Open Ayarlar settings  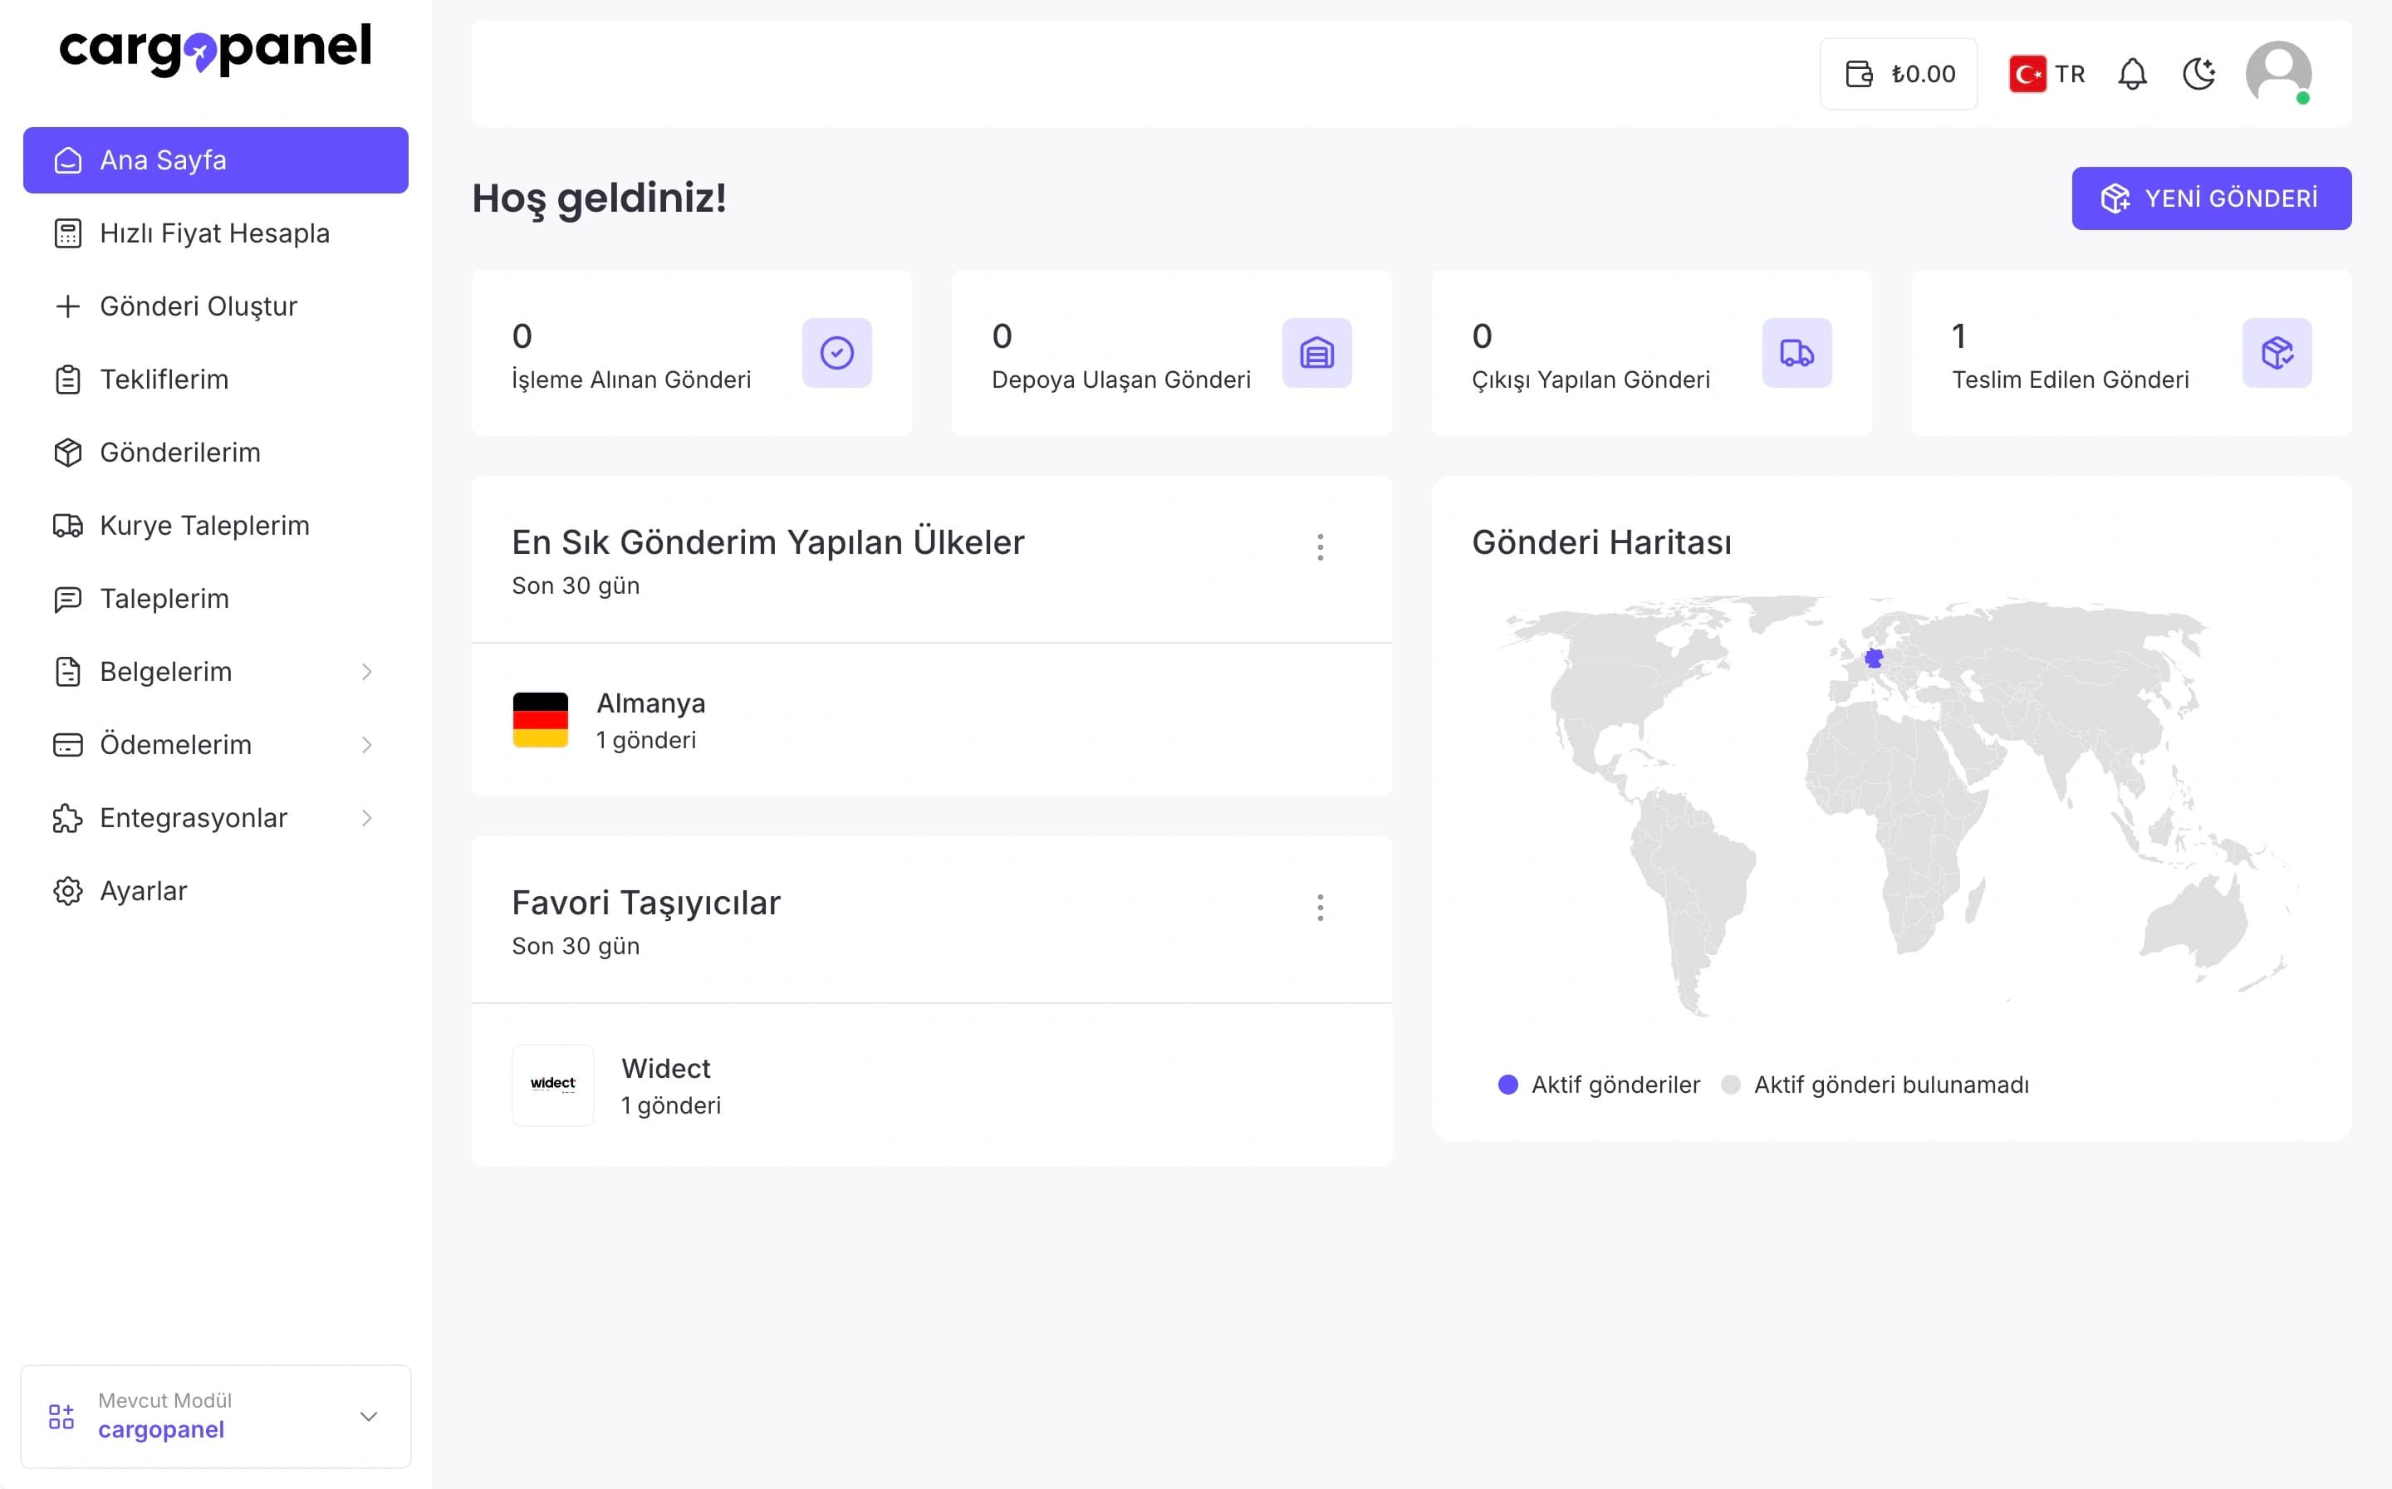[143, 890]
